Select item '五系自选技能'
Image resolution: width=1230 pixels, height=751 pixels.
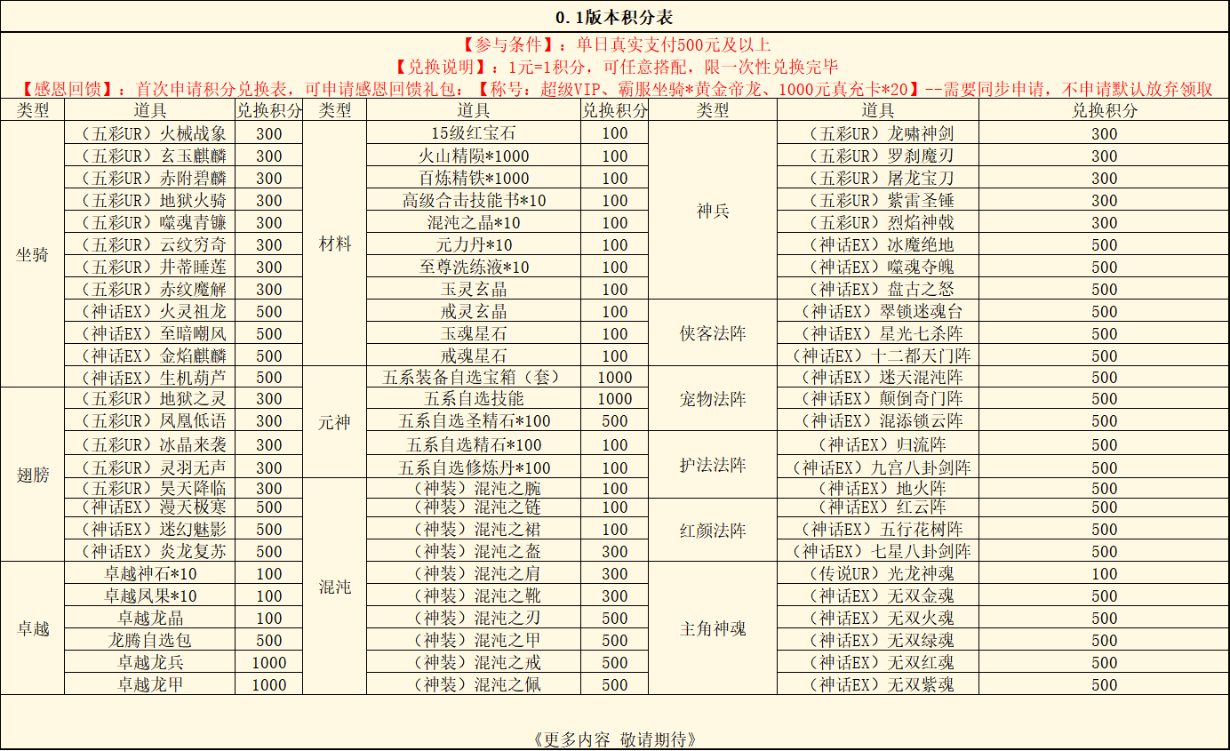click(x=474, y=399)
